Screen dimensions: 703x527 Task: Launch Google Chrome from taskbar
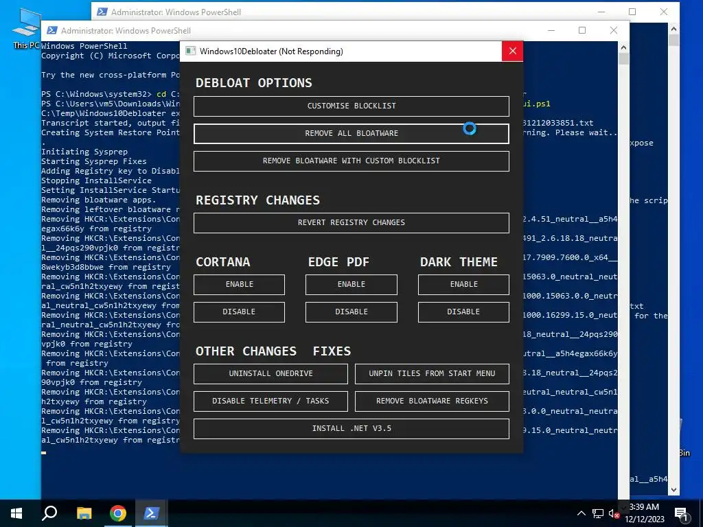coord(118,513)
